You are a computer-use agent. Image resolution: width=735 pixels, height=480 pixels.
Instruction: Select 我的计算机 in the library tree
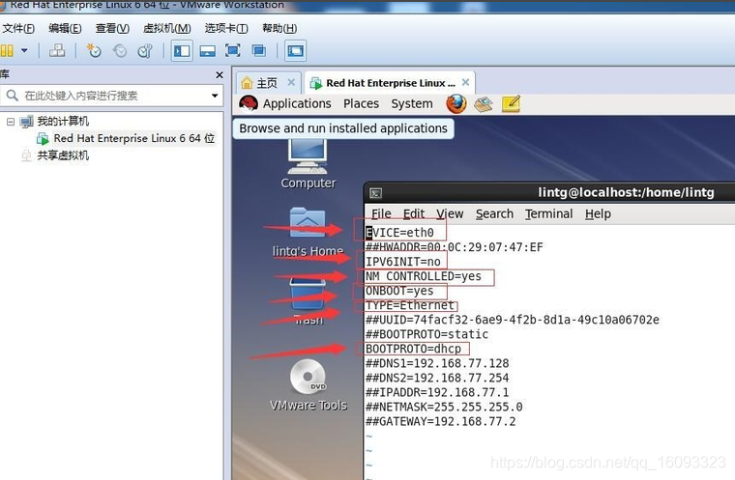tap(63, 122)
